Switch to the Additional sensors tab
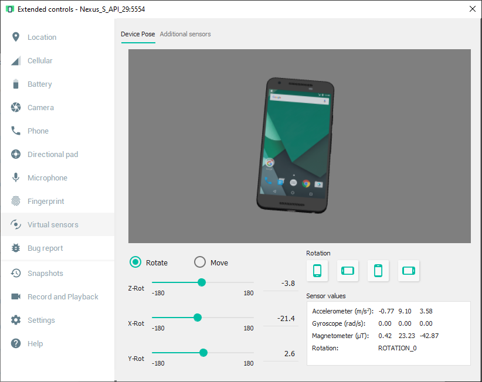482x382 pixels. coord(185,34)
